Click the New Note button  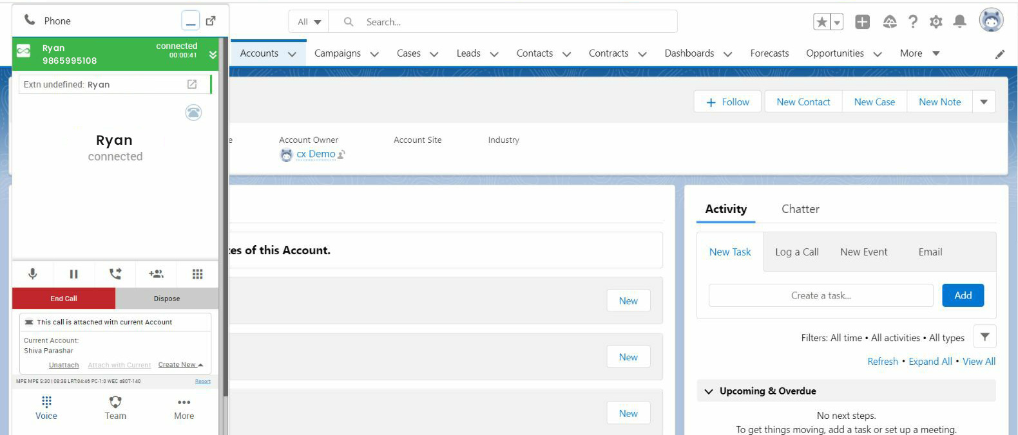(940, 102)
